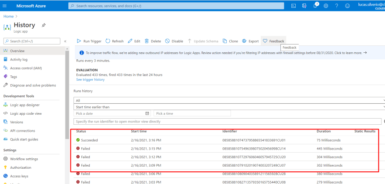385x184 pixels.
Task: Open Cloud Shell from the top bar
Action: [x=293, y=6]
